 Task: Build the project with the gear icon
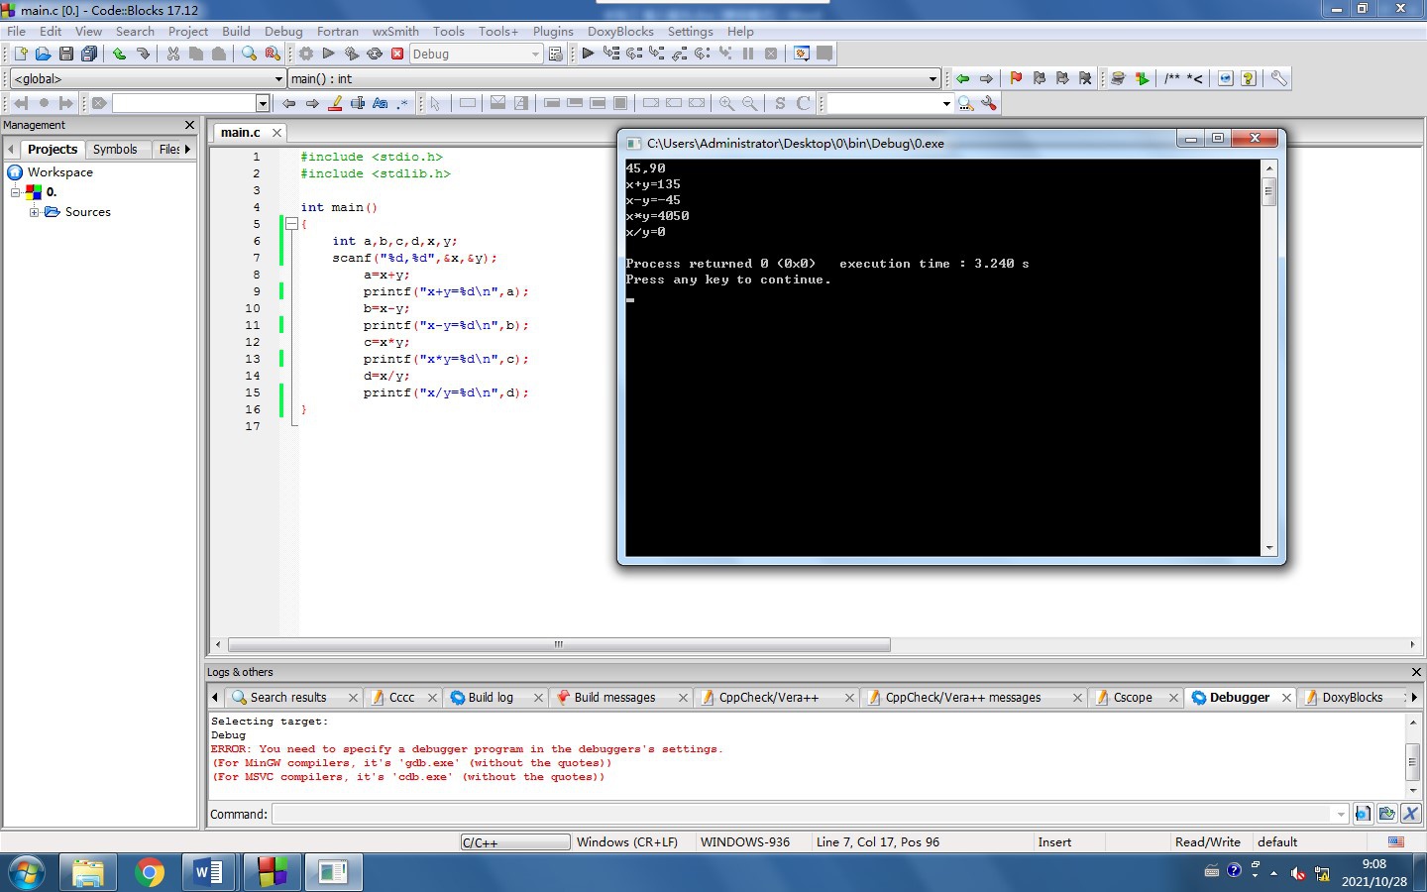click(306, 54)
